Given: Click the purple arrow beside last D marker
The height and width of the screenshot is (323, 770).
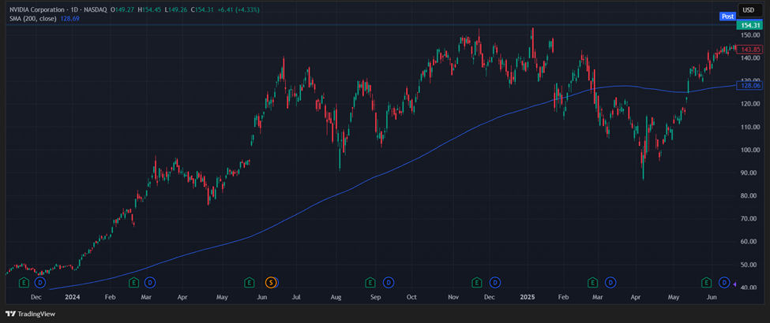Looking at the screenshot, I should [x=736, y=283].
